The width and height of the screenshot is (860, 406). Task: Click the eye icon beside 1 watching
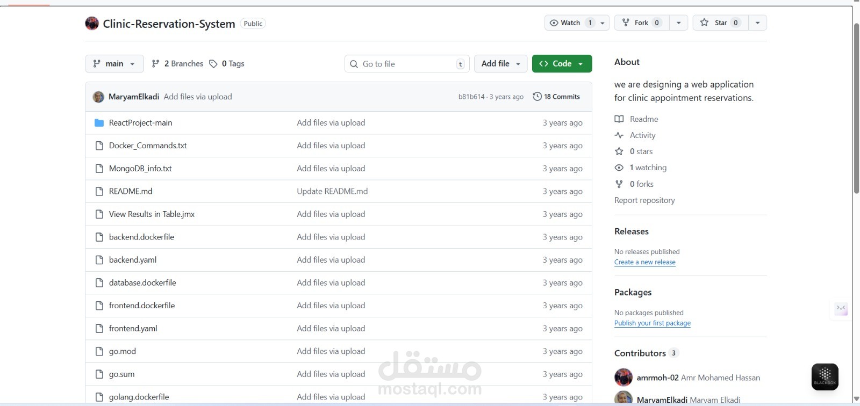(x=619, y=168)
